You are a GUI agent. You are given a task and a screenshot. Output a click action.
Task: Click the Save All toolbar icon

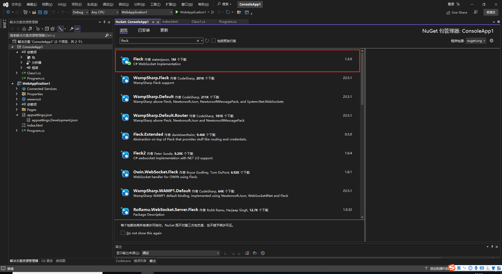tap(46, 12)
